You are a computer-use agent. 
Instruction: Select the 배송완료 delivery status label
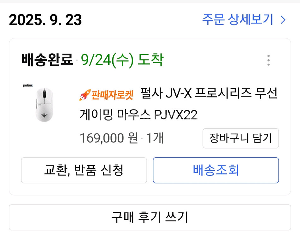tap(47, 60)
